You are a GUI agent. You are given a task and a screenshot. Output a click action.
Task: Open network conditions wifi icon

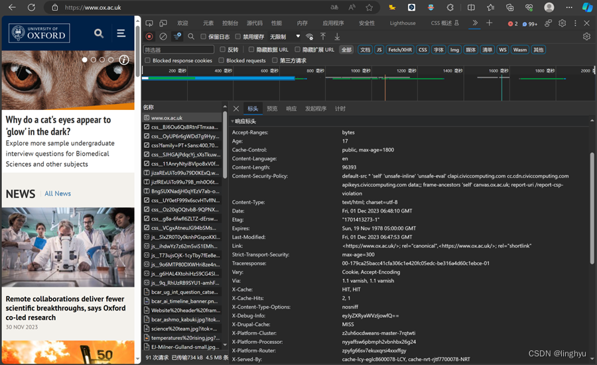tap(310, 36)
